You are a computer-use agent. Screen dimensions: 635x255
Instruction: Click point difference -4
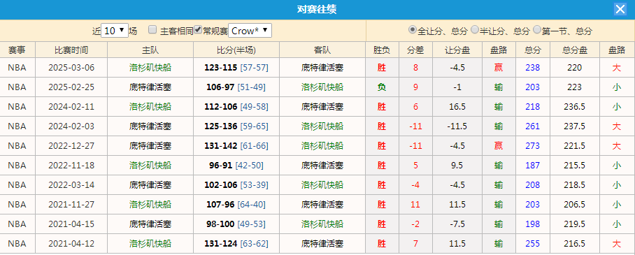415,185
